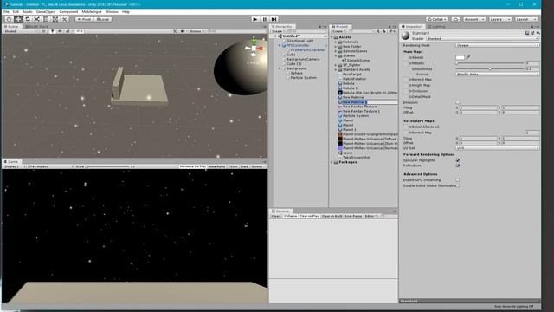
Task: Select the combined Transform tool
Action: [55, 19]
